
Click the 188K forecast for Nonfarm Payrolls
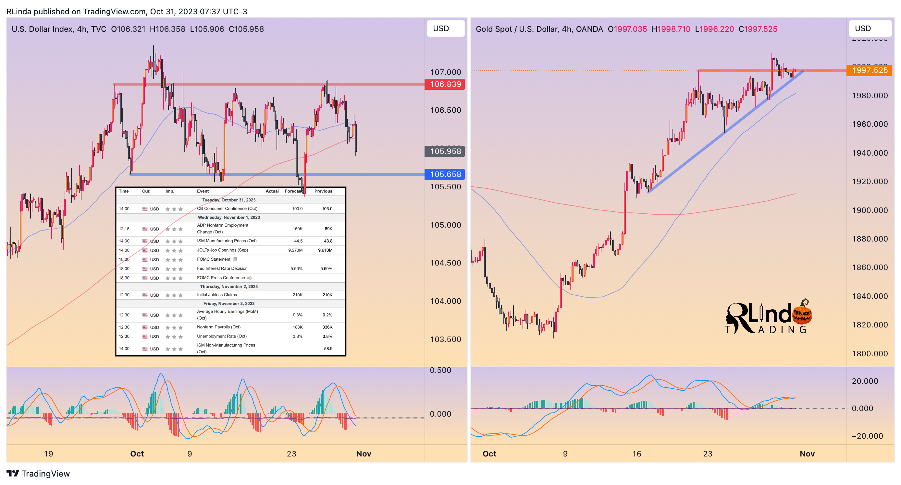(x=298, y=327)
